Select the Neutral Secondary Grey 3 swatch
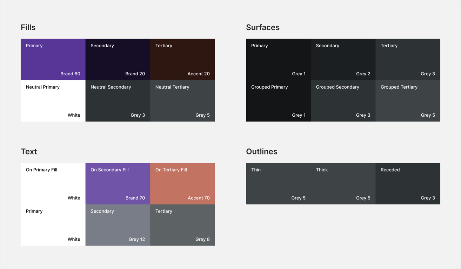This screenshot has width=461, height=269. [118, 101]
